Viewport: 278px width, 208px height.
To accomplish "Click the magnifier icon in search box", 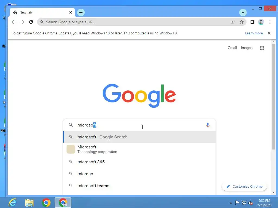I will point(71,125).
